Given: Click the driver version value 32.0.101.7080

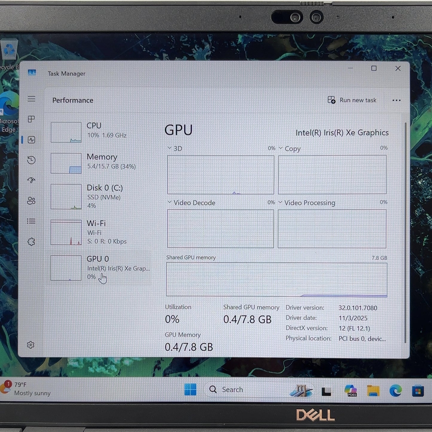Looking at the screenshot, I should tap(358, 308).
